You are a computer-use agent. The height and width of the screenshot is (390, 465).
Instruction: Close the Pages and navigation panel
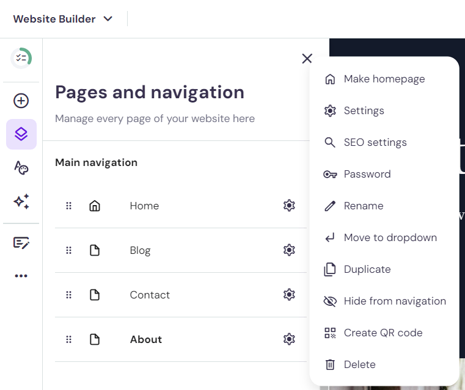(307, 59)
